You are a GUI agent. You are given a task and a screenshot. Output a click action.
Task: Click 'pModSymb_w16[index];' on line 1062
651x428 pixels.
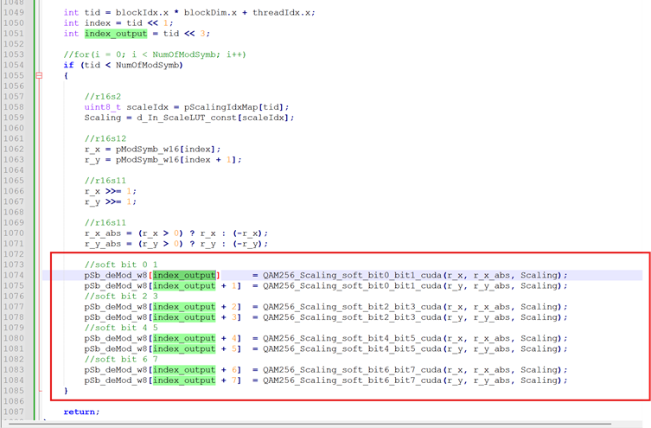point(168,149)
